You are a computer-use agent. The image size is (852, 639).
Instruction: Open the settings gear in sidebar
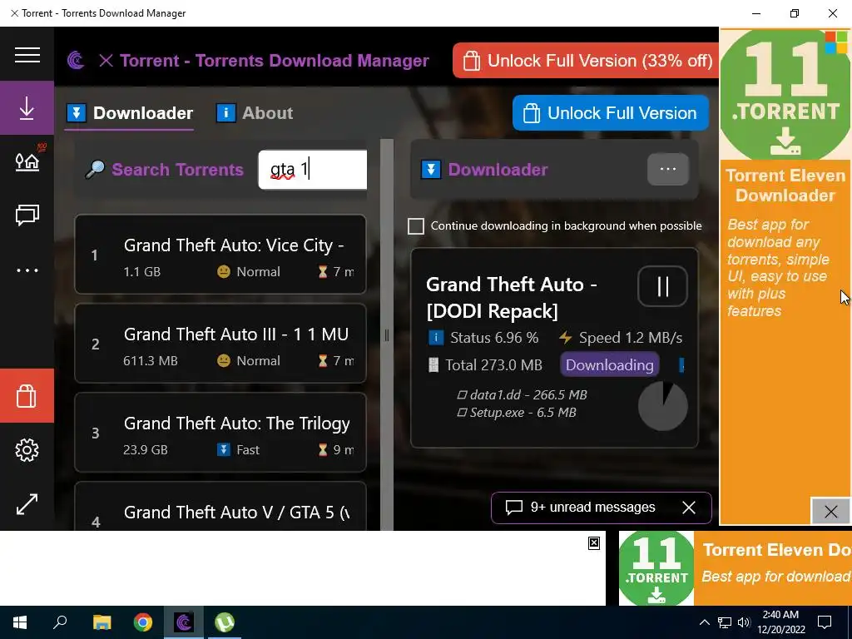tap(27, 450)
